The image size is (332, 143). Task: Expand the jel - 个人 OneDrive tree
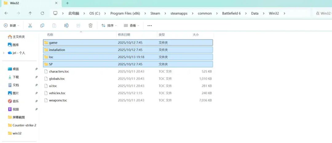4,53
